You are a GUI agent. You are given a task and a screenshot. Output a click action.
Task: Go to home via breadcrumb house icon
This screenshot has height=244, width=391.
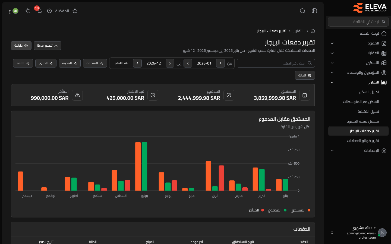313,31
